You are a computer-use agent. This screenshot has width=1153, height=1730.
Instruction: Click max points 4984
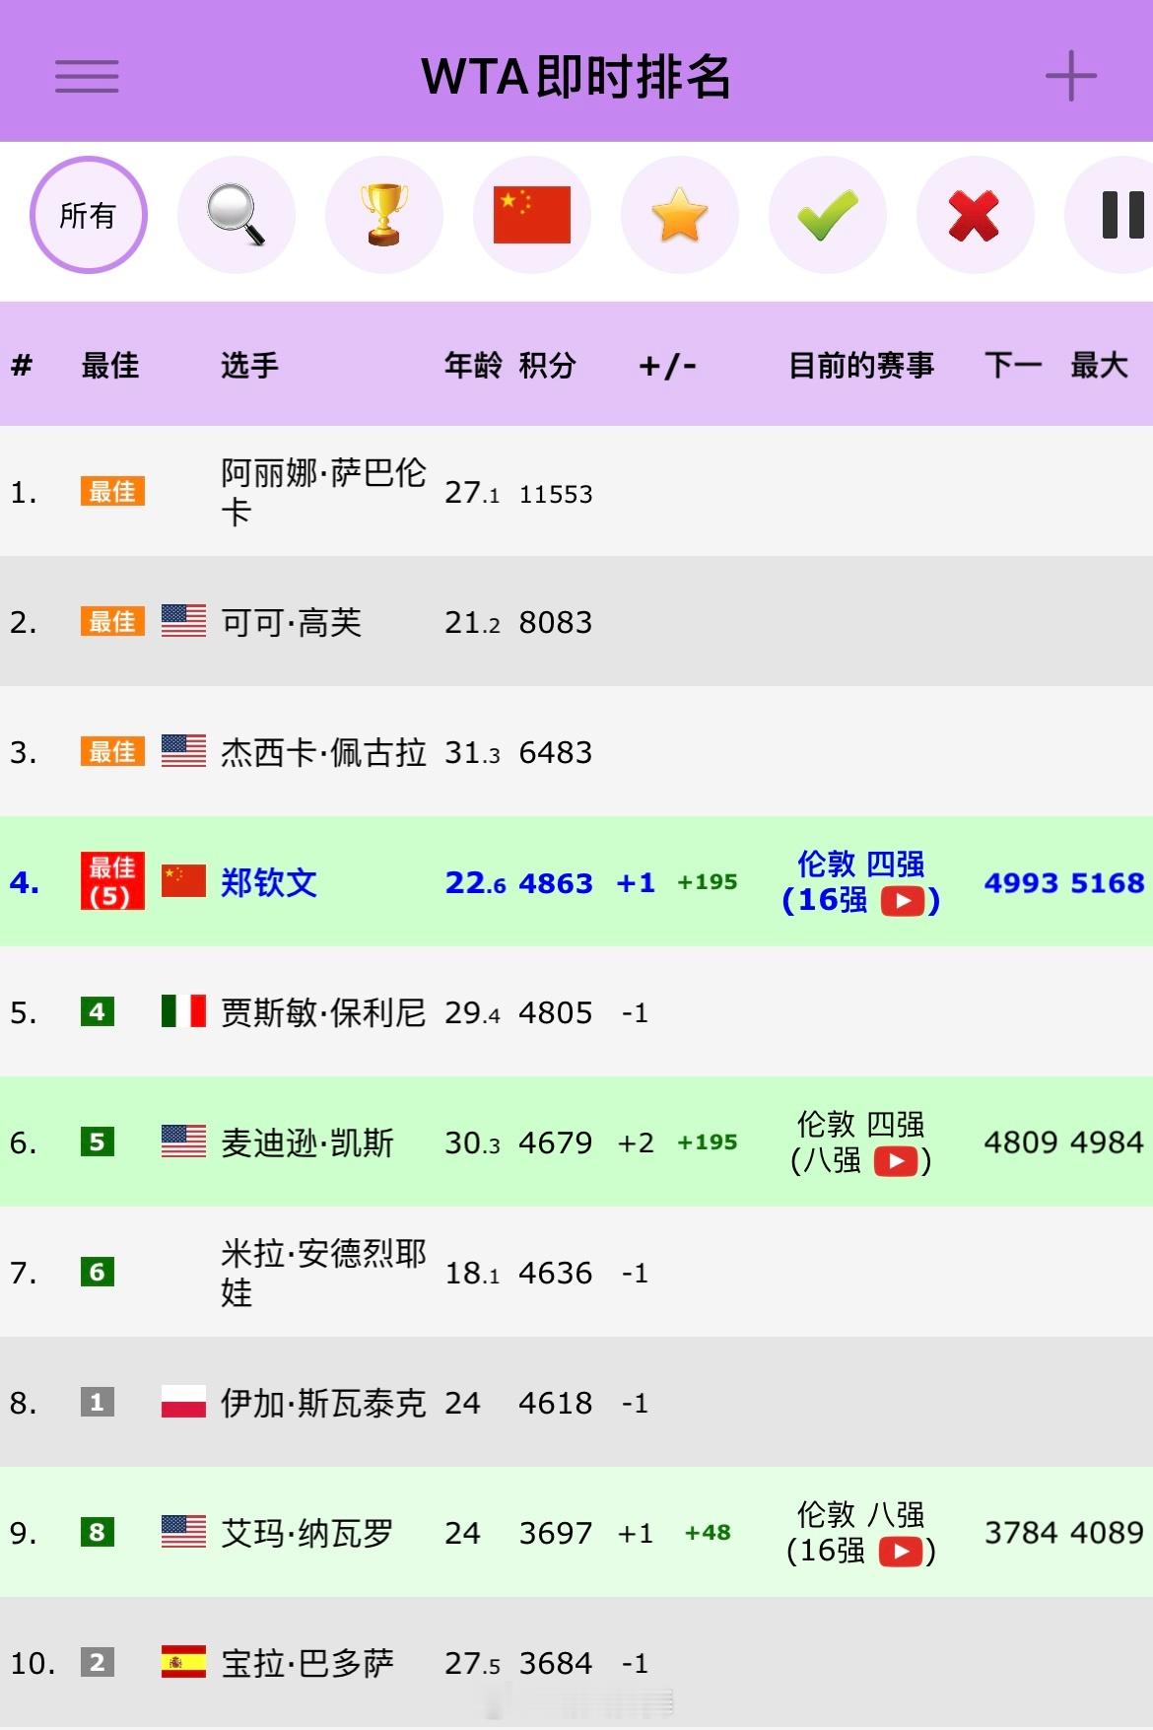pos(1107,1142)
